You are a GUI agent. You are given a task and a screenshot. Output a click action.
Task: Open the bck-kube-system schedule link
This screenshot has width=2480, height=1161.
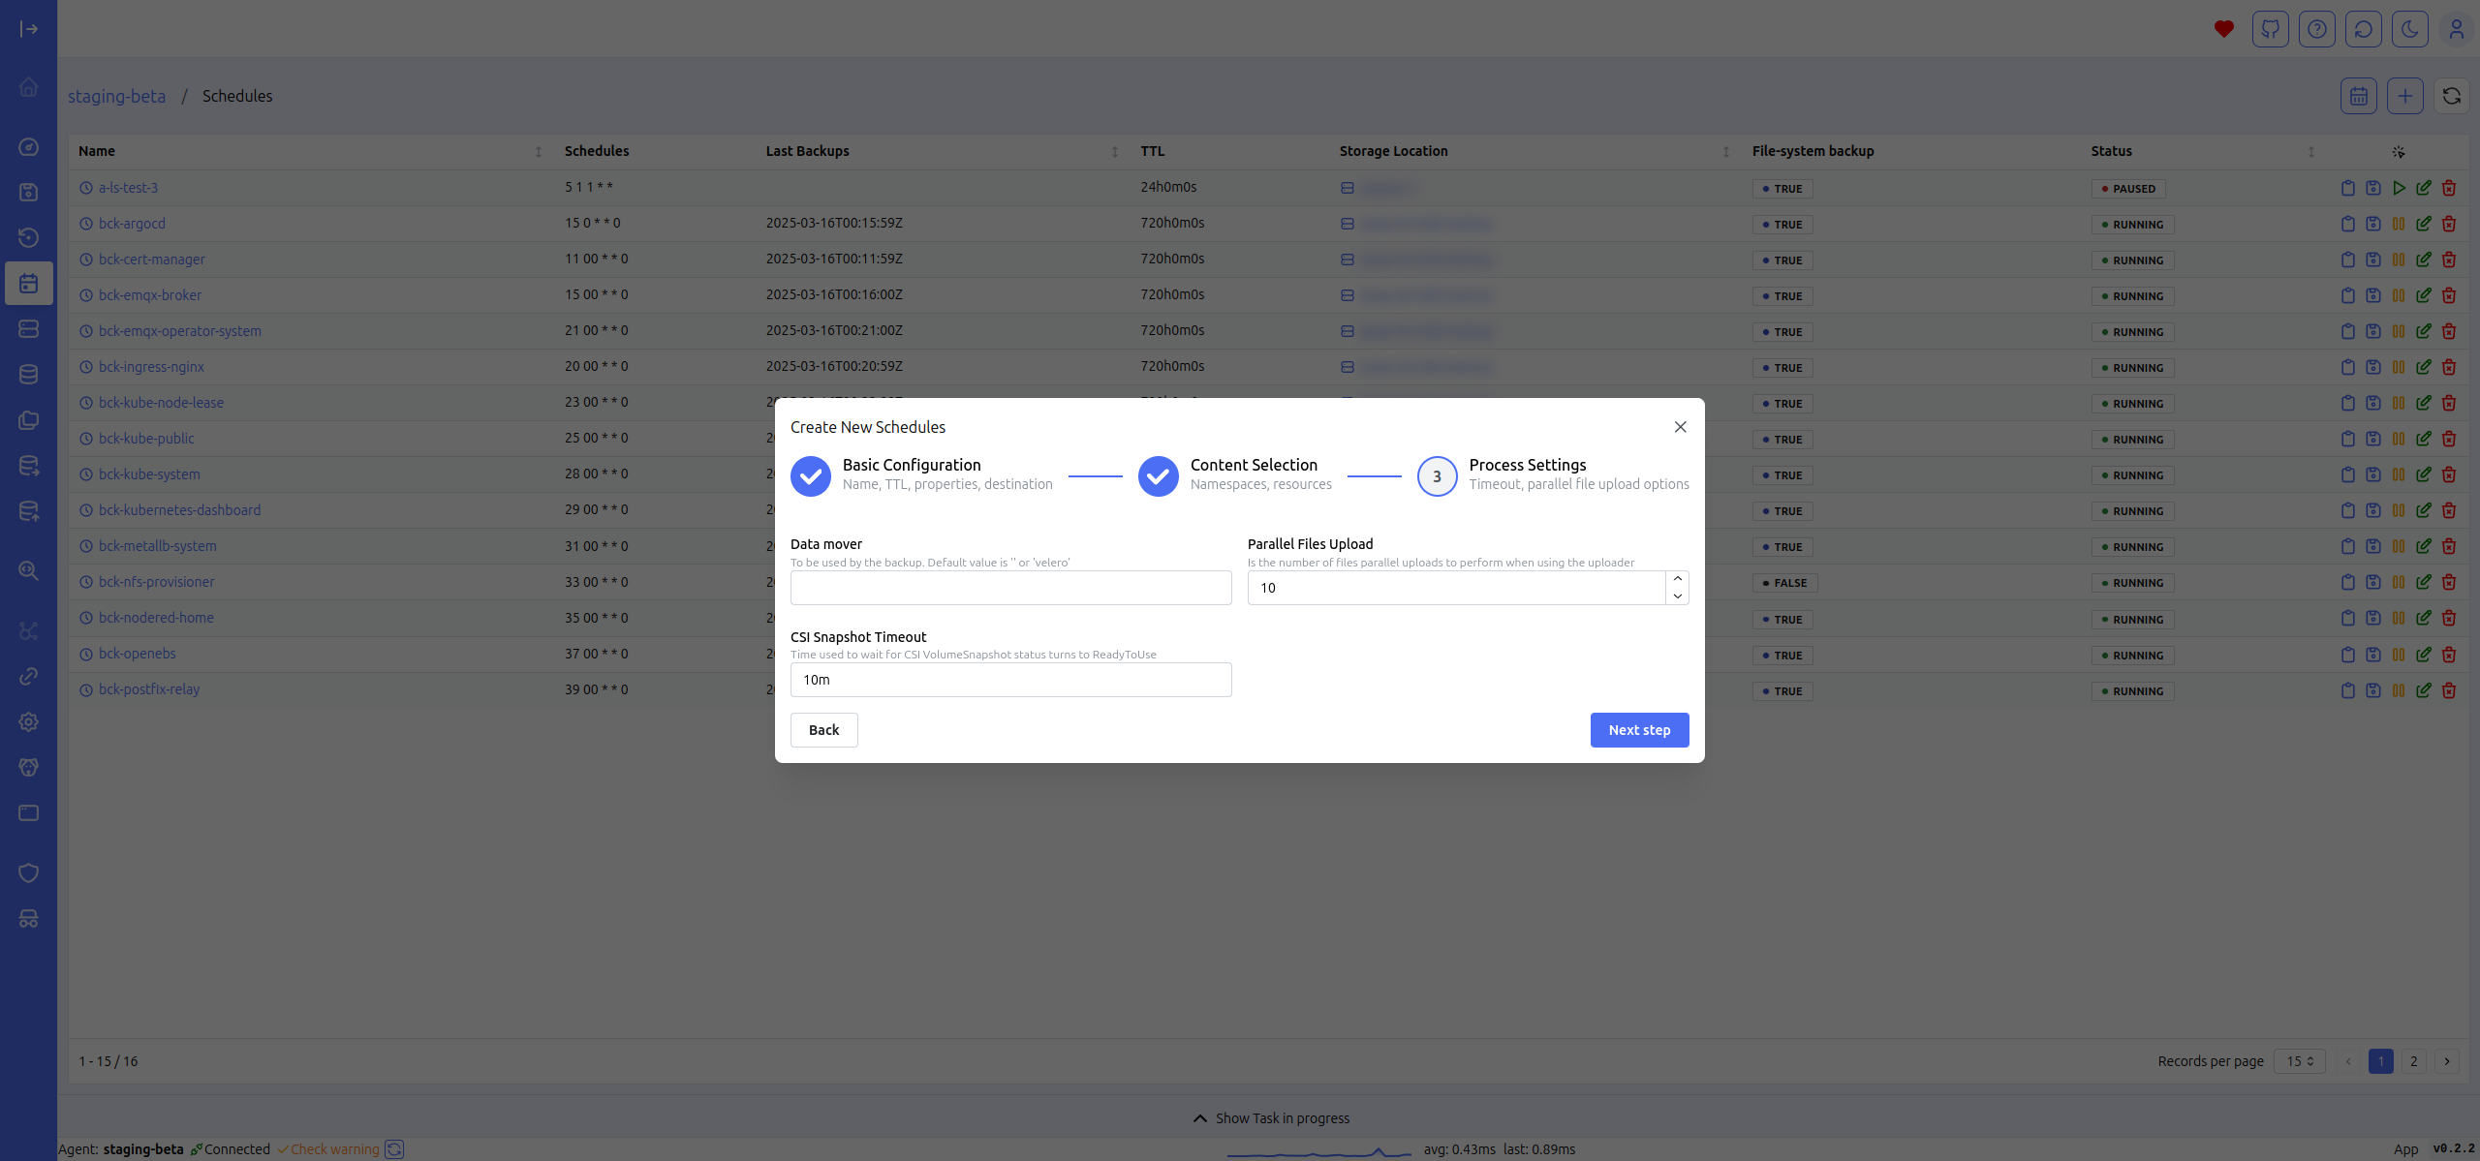click(x=149, y=474)
